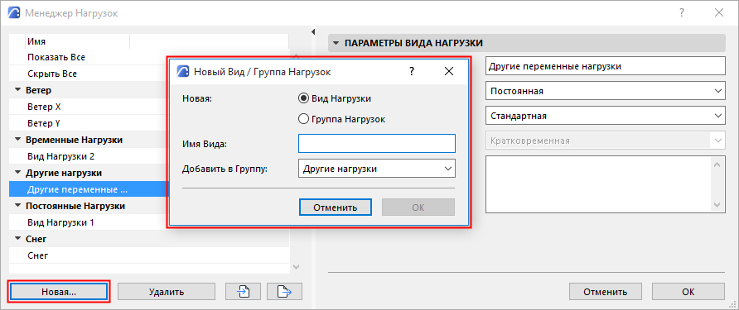Open the Стандартная dropdown
Image resolution: width=739 pixels, height=310 pixels.
click(605, 116)
